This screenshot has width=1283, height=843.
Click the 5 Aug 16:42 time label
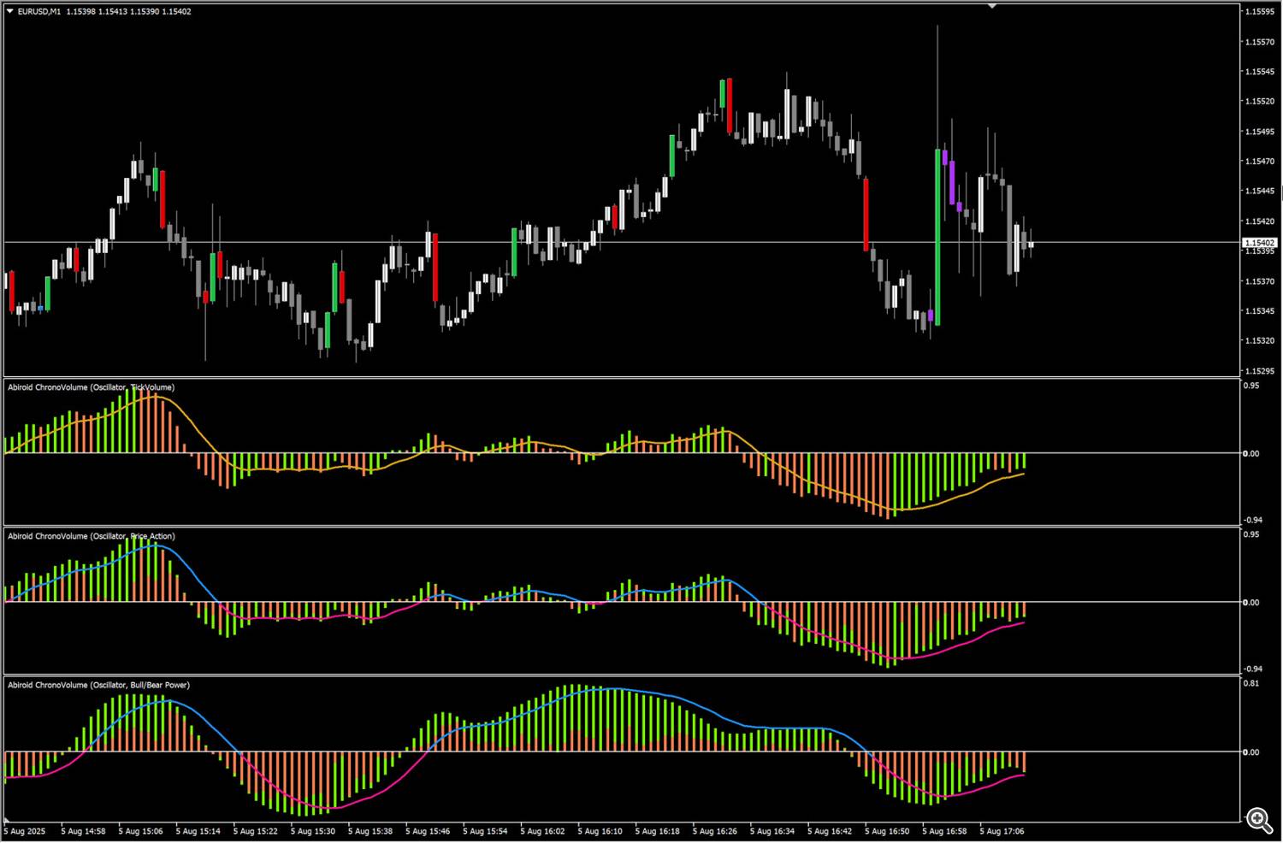pos(830,831)
